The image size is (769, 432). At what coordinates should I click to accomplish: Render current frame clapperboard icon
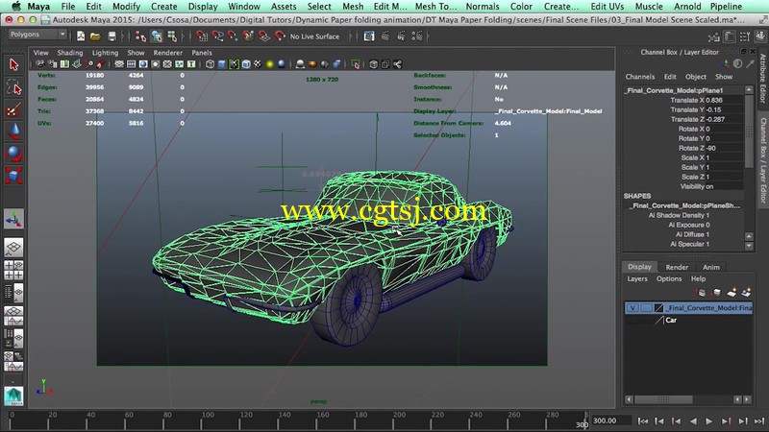[385, 36]
